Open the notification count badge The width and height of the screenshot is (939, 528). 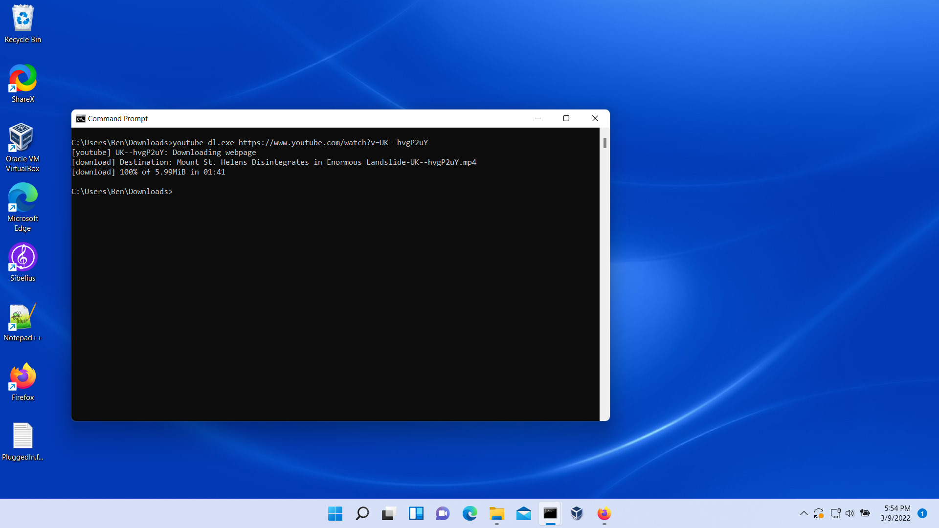[x=922, y=513]
